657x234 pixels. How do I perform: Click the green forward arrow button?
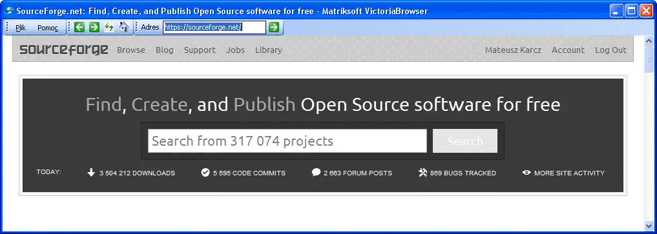tap(94, 27)
